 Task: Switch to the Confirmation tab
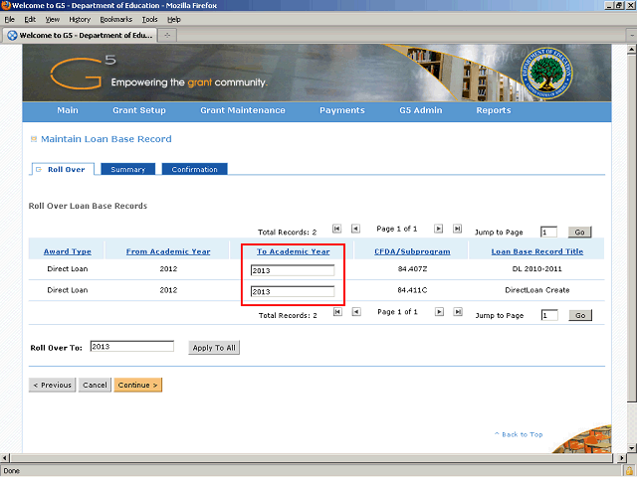pos(195,169)
